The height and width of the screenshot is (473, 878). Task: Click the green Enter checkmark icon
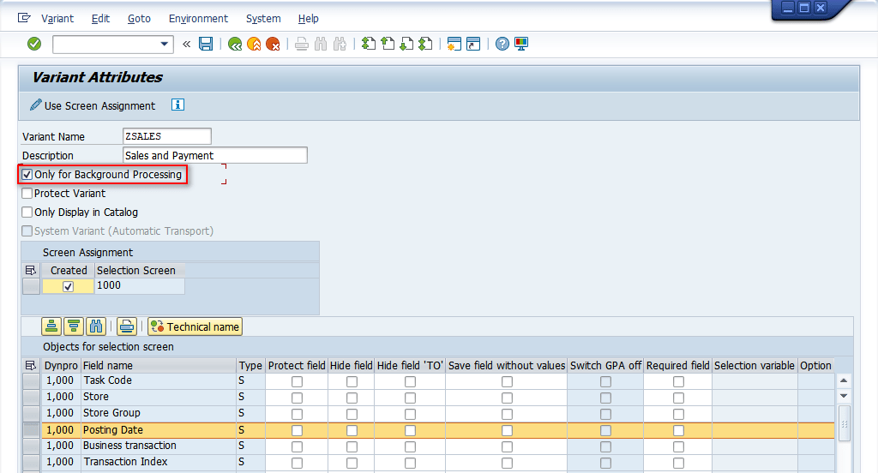click(34, 44)
